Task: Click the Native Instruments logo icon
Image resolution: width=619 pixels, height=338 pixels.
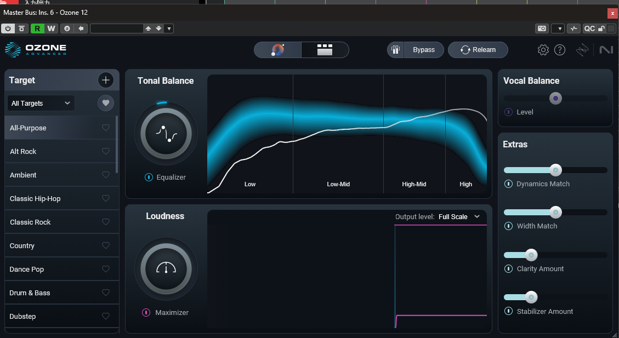Action: [606, 50]
